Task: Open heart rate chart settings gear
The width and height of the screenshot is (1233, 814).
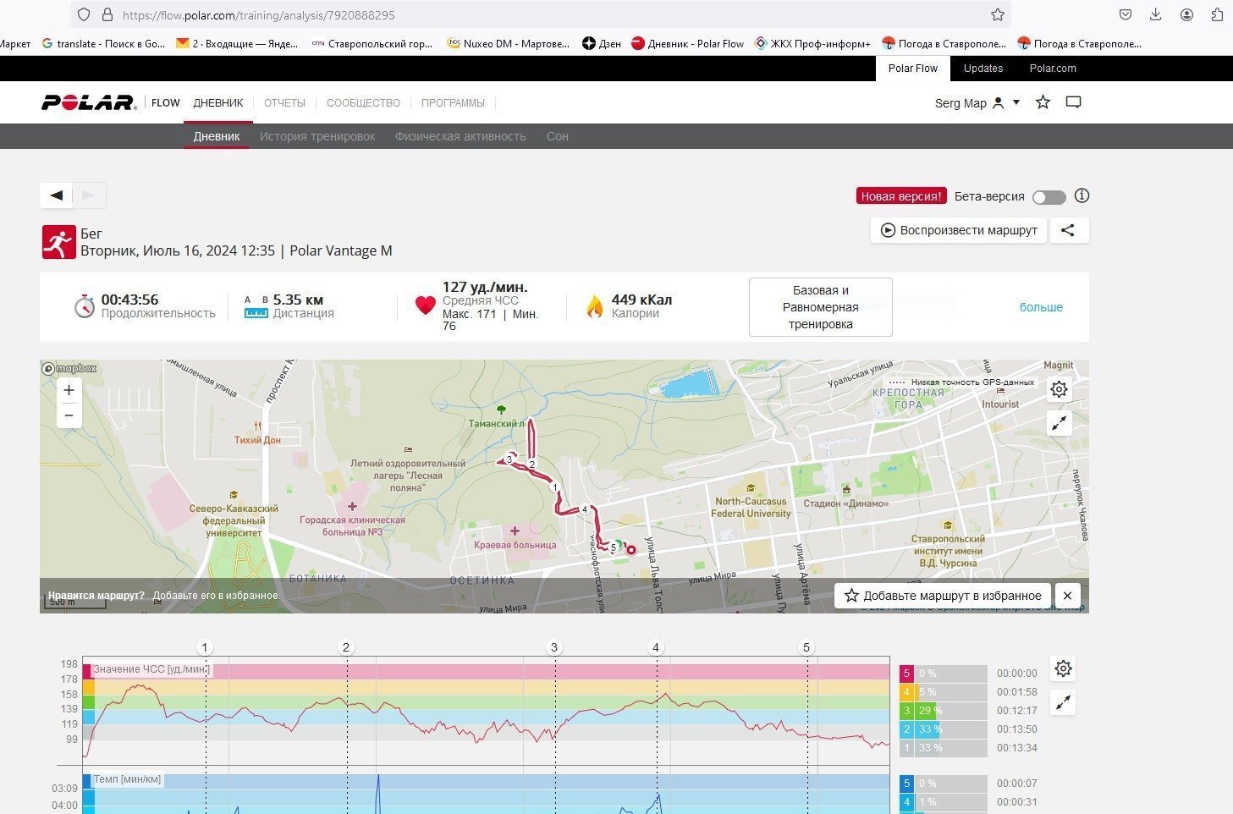Action: (1063, 668)
